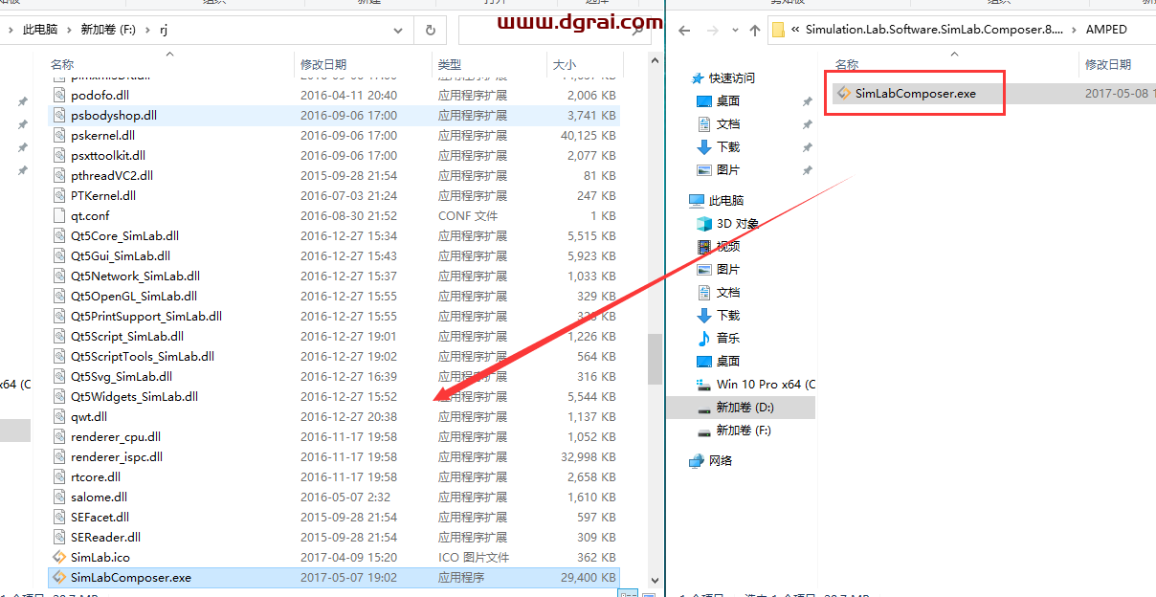Select drive 新加卷 (F:) in navigation pane
Screen dimensions: 1156x597
coord(744,430)
